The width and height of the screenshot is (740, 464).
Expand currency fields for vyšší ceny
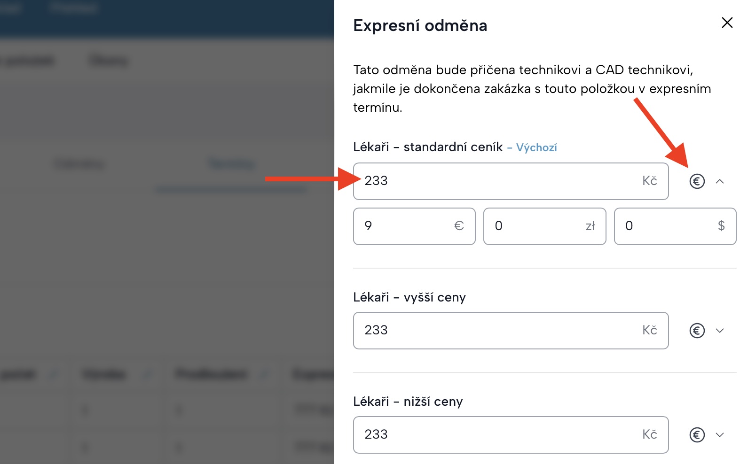pyautogui.click(x=720, y=331)
